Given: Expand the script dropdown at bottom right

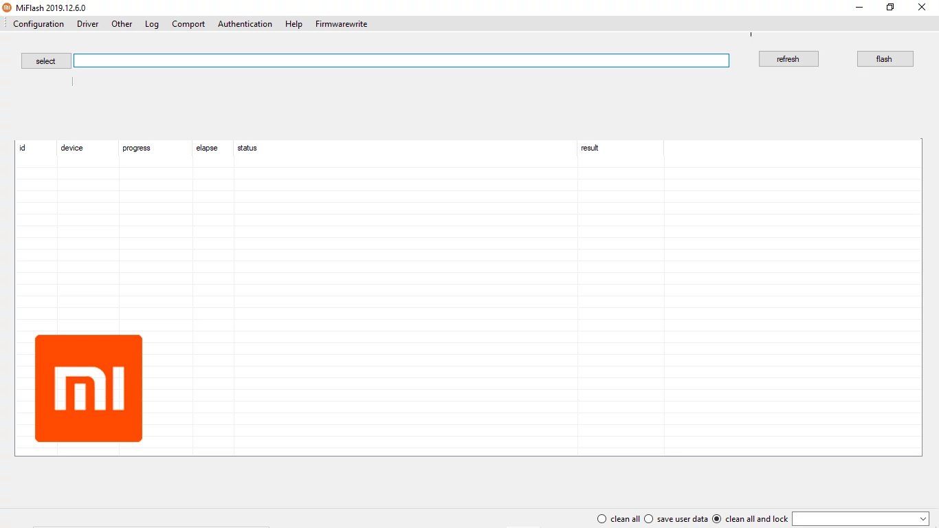Looking at the screenshot, I should coord(923,519).
